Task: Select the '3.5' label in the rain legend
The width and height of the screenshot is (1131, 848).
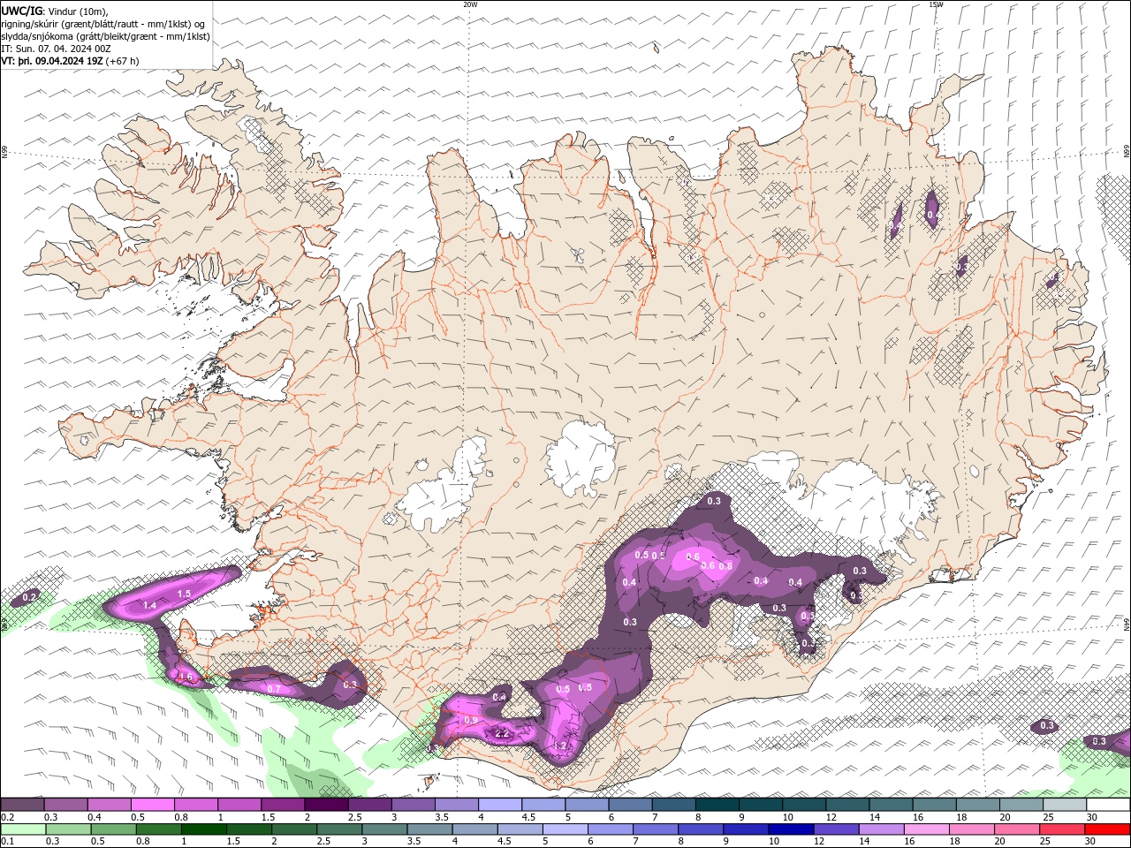Action: (x=414, y=842)
